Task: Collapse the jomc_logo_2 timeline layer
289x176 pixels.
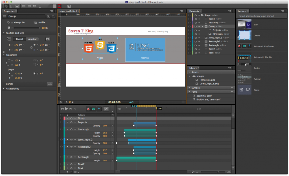Action: click(68, 140)
